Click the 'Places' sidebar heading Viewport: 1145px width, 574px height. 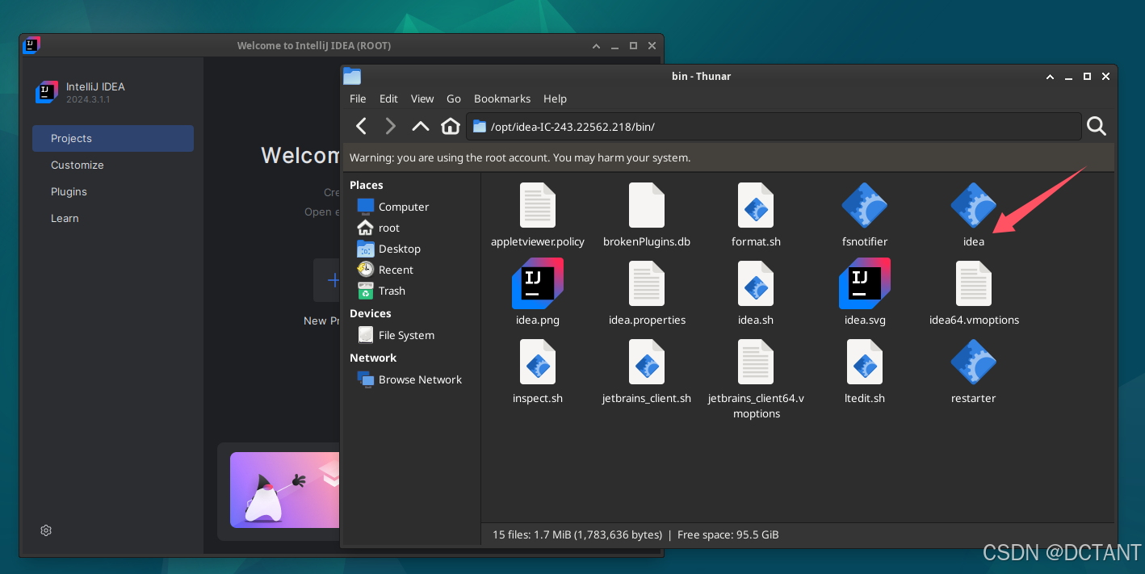(x=367, y=185)
